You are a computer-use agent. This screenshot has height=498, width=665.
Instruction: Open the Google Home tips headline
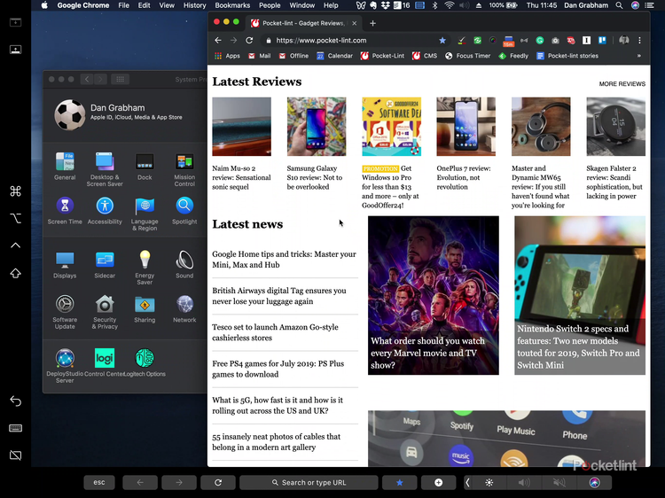(284, 260)
